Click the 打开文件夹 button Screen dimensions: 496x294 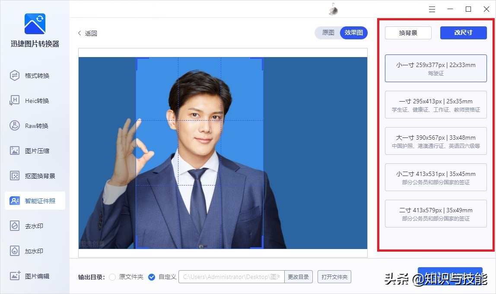tap(334, 277)
